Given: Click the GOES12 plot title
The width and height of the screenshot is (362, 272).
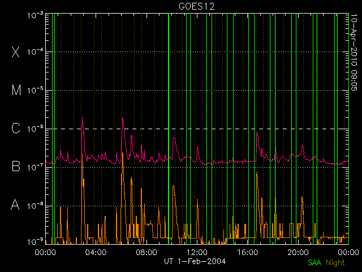Looking at the screenshot, I should point(197,6).
